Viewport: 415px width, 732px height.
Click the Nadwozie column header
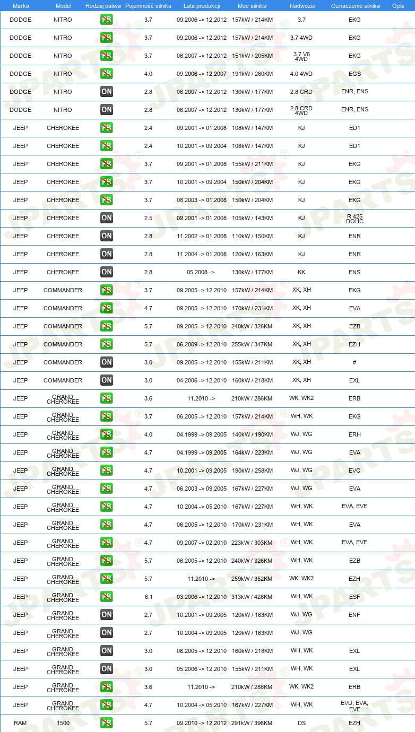pyautogui.click(x=301, y=6)
